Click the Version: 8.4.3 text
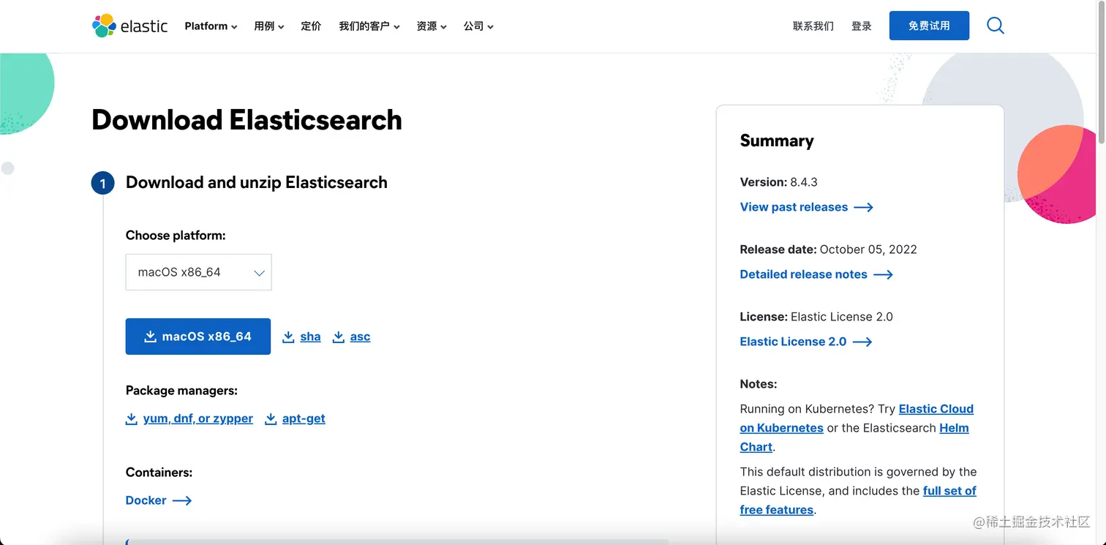 click(x=778, y=182)
